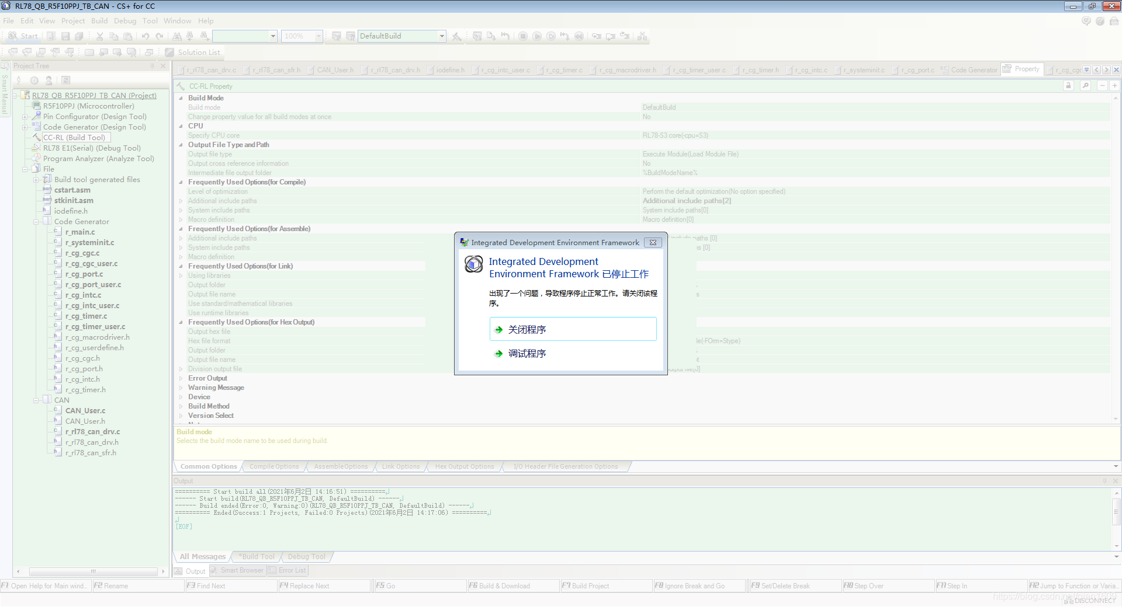Click the lock icon in CC-RL Property header
The width and height of the screenshot is (1122, 607).
pos(1069,86)
